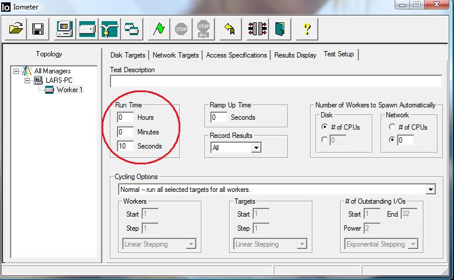454x280 pixels.
Task: Click the Disk workers count field
Action: tap(338, 140)
